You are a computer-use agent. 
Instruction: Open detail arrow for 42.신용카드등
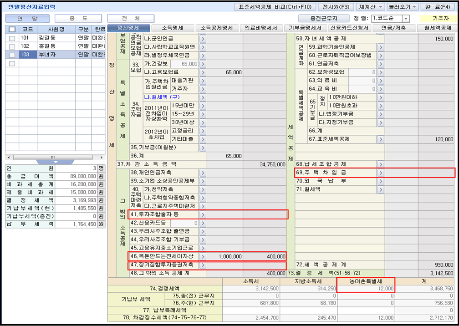203,223
